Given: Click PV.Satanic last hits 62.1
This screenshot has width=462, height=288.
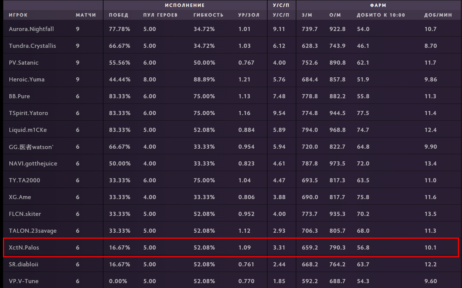Looking at the screenshot, I should pos(363,62).
